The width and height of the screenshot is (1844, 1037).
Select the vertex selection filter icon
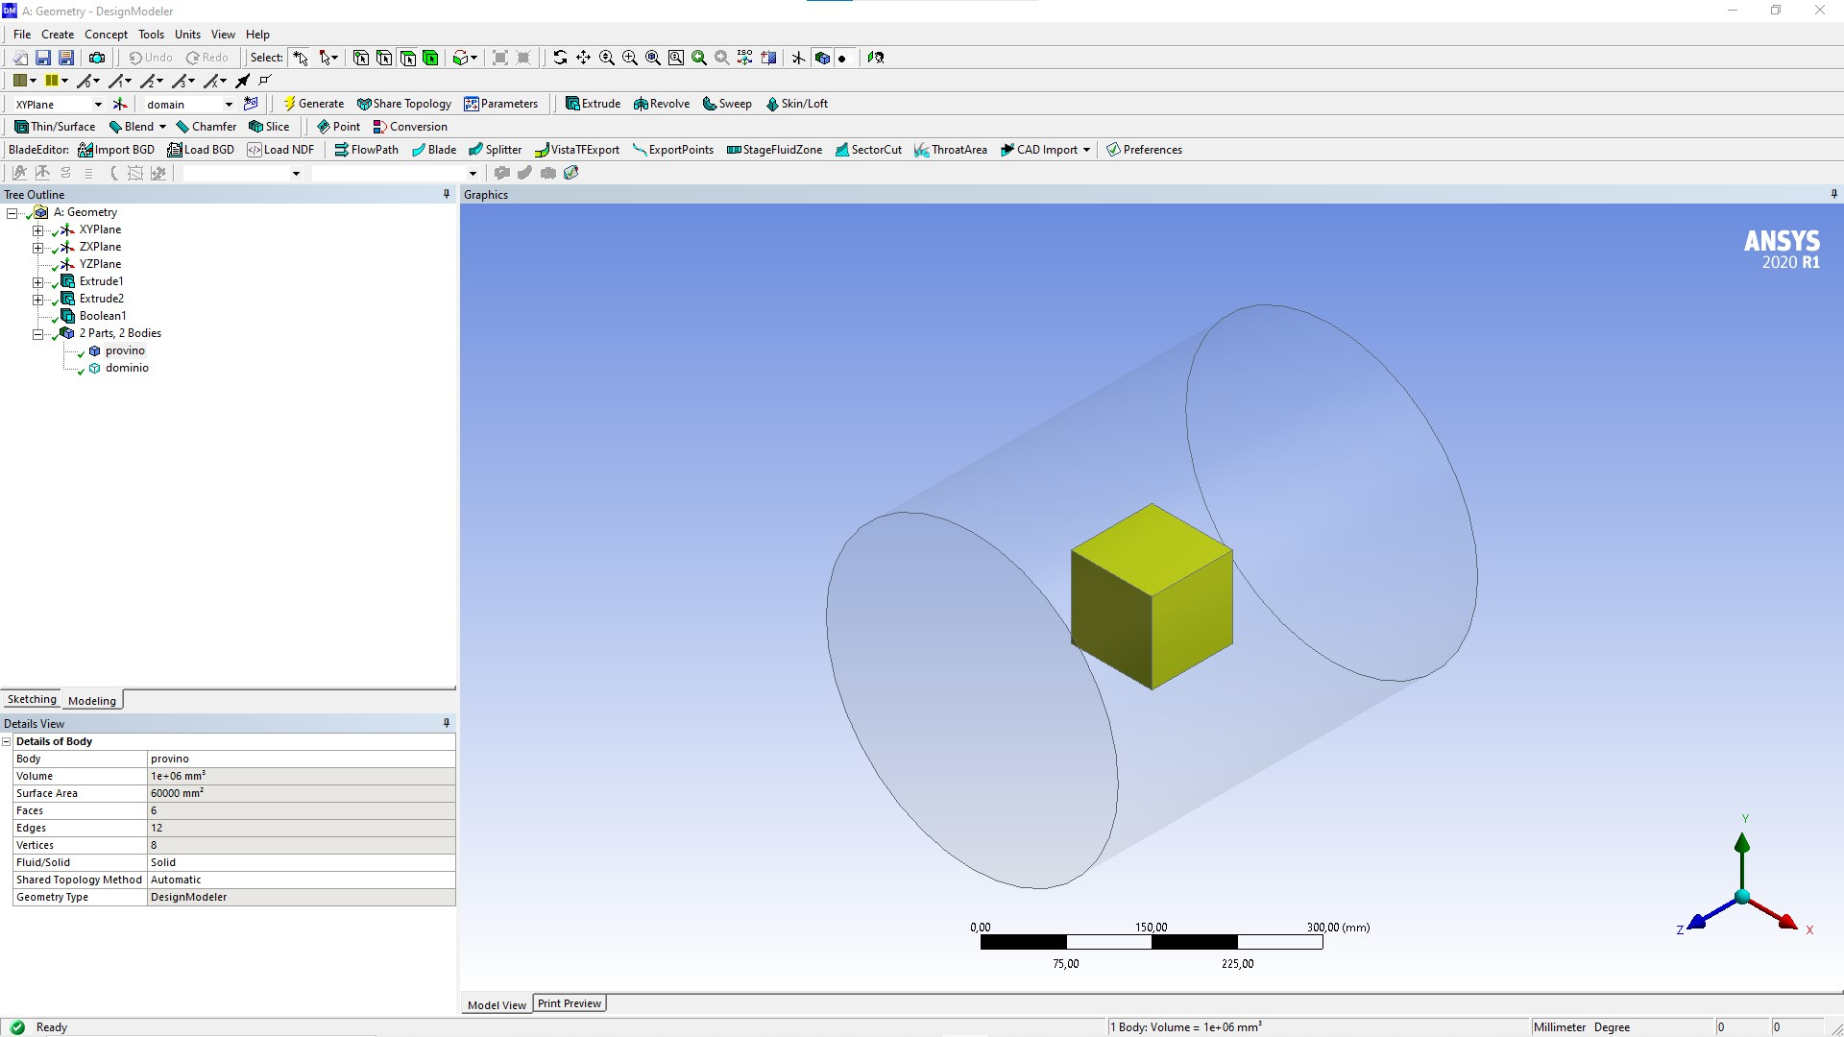361,58
